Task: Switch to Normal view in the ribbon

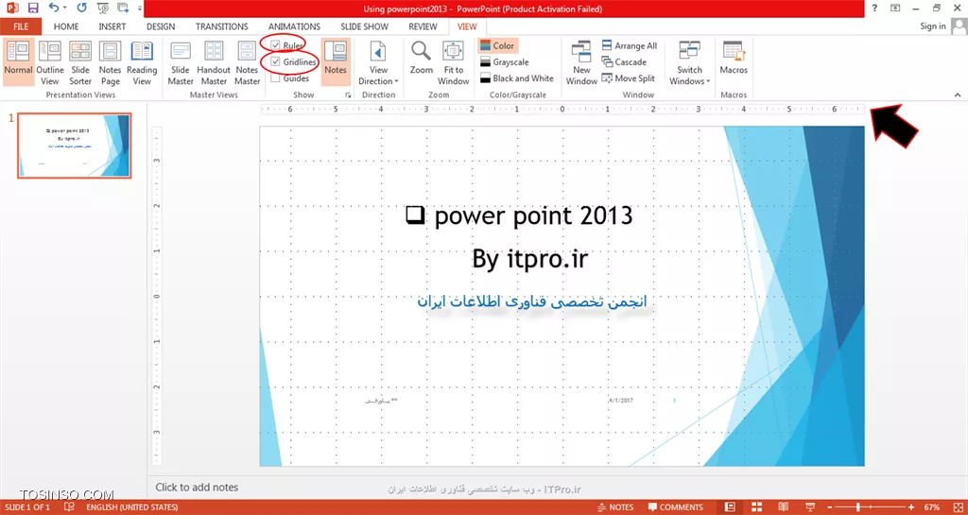Action: click(18, 62)
